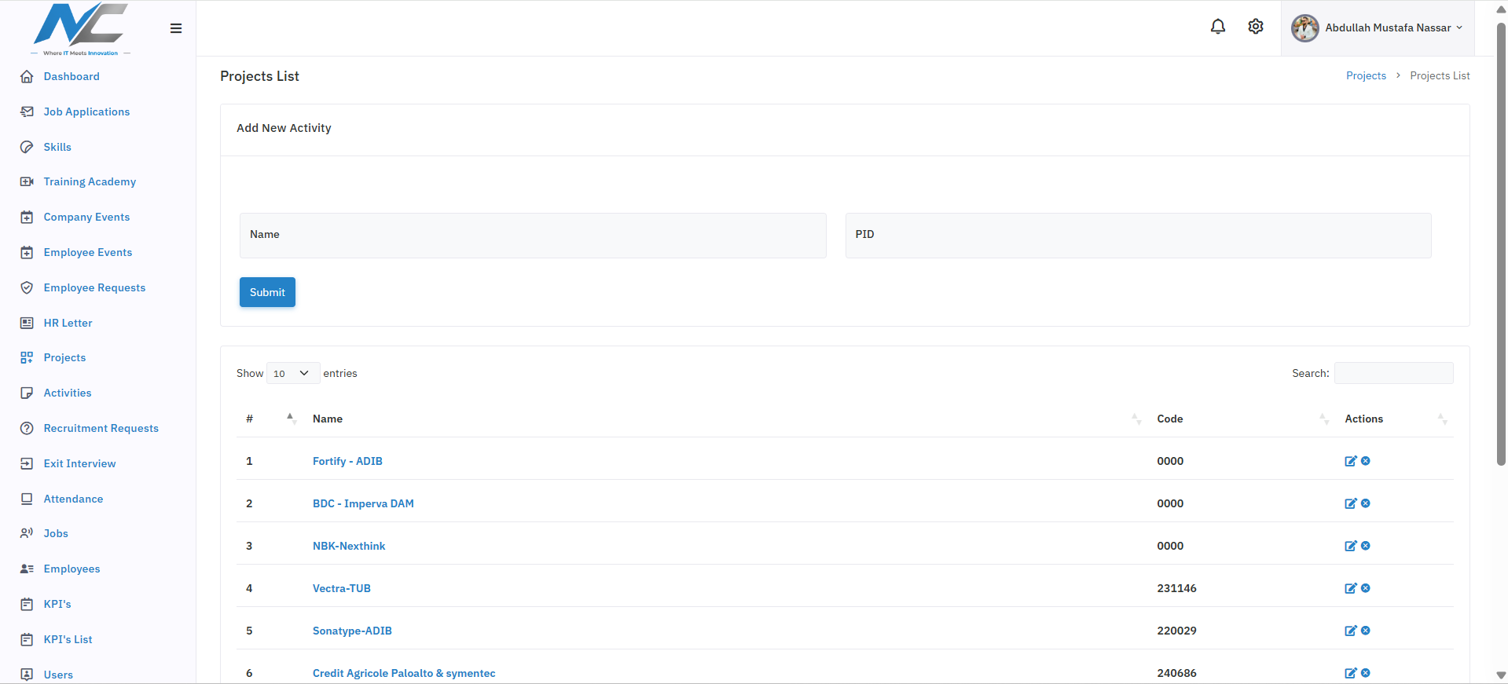Click the HR Letter sidebar icon
Image resolution: width=1508 pixels, height=684 pixels.
pos(27,323)
